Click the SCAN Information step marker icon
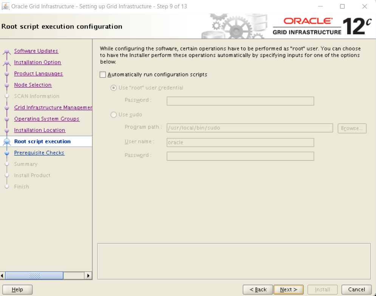The height and width of the screenshot is (296, 376). pyautogui.click(x=7, y=96)
